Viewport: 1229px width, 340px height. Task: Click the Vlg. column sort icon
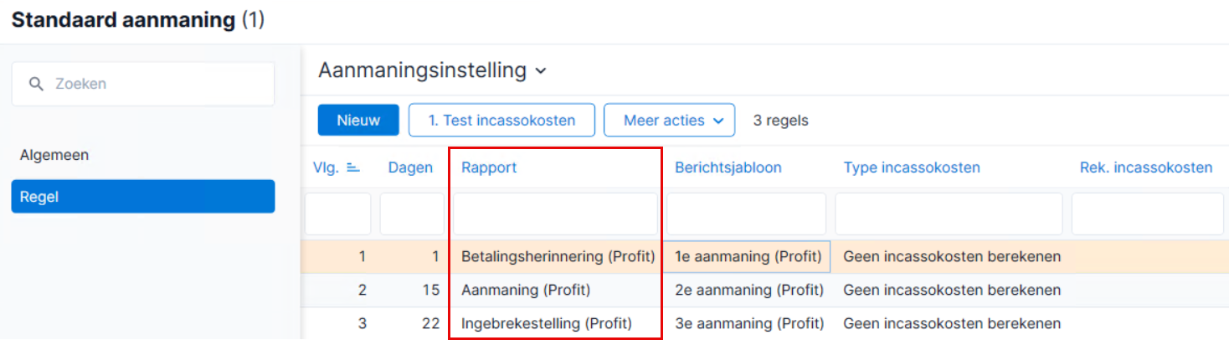[x=353, y=167]
